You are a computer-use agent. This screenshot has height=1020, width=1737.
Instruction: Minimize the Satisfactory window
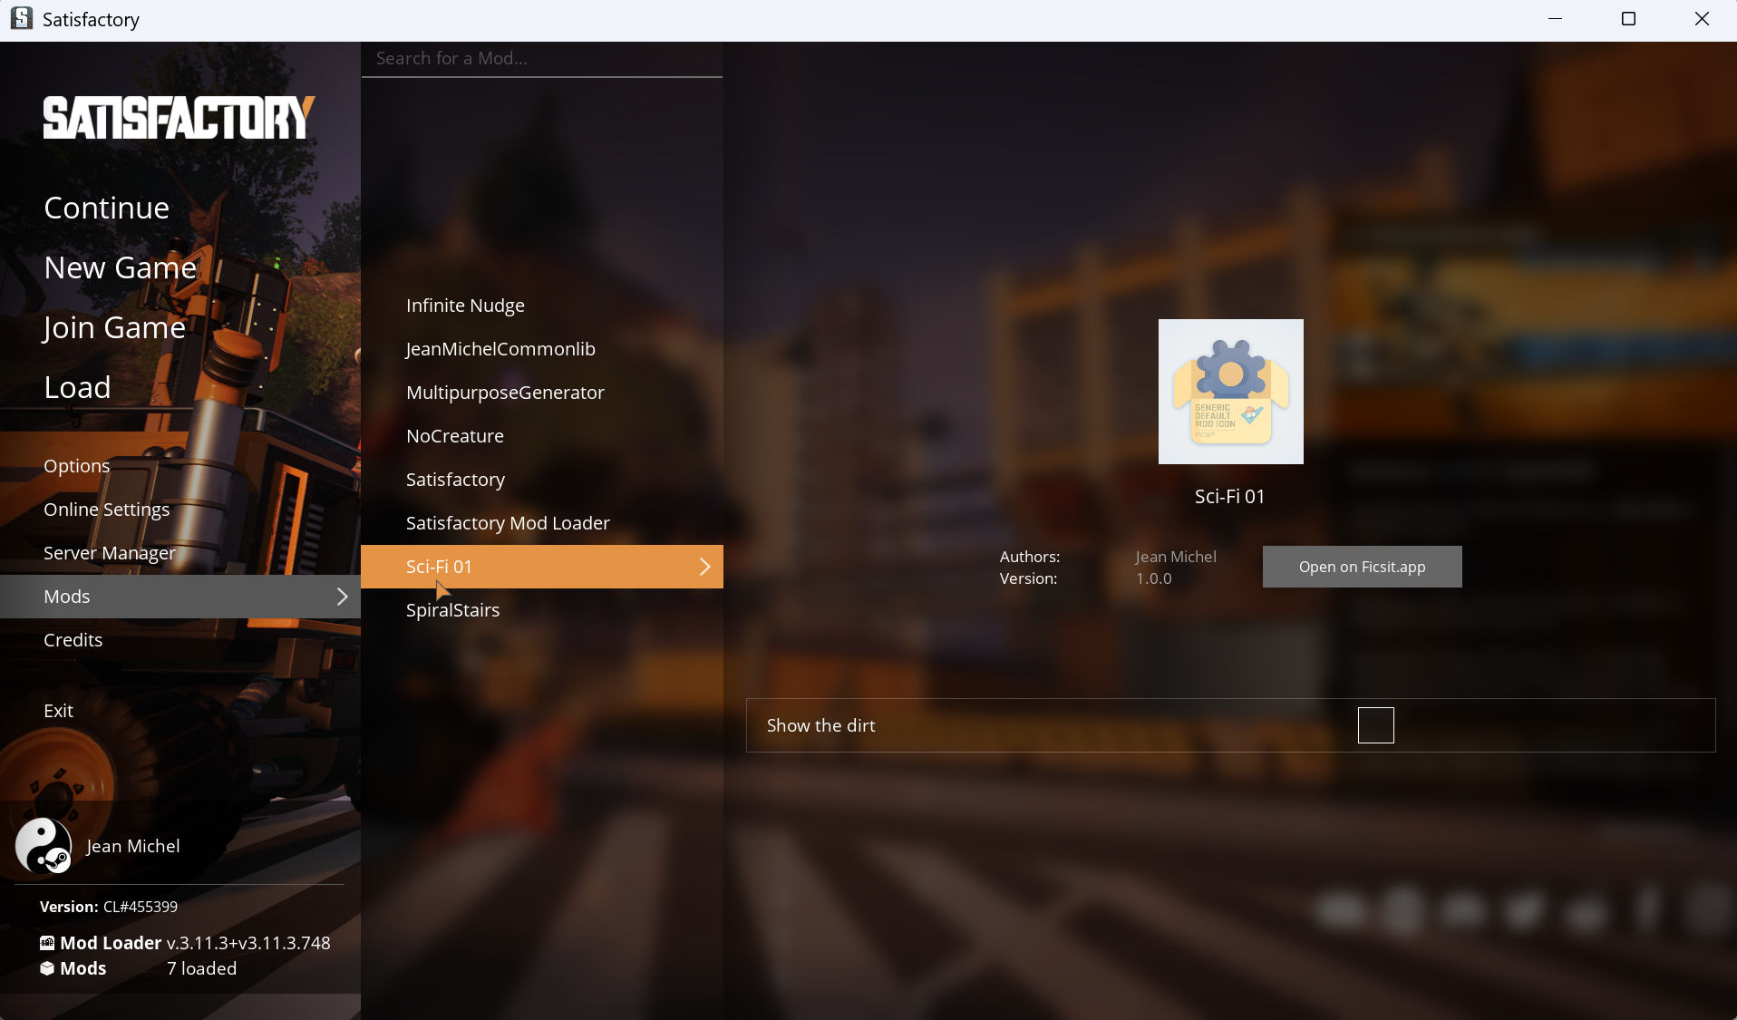[x=1556, y=19]
